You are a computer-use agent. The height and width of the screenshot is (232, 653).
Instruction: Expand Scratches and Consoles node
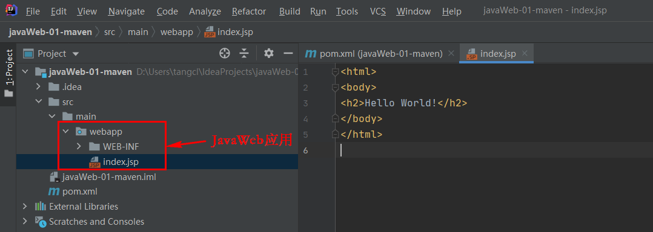point(25,221)
